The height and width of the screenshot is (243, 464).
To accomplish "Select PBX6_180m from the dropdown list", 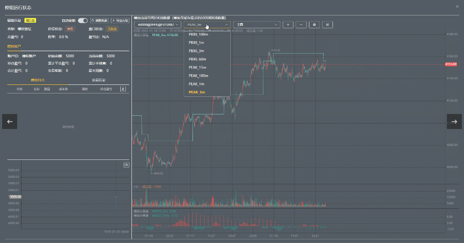I will click(198, 34).
